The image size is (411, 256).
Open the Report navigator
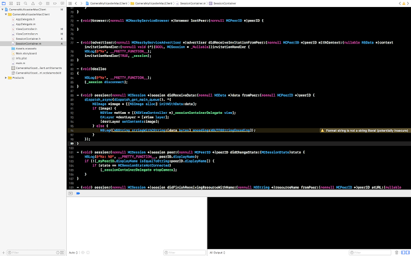(x=62, y=3)
